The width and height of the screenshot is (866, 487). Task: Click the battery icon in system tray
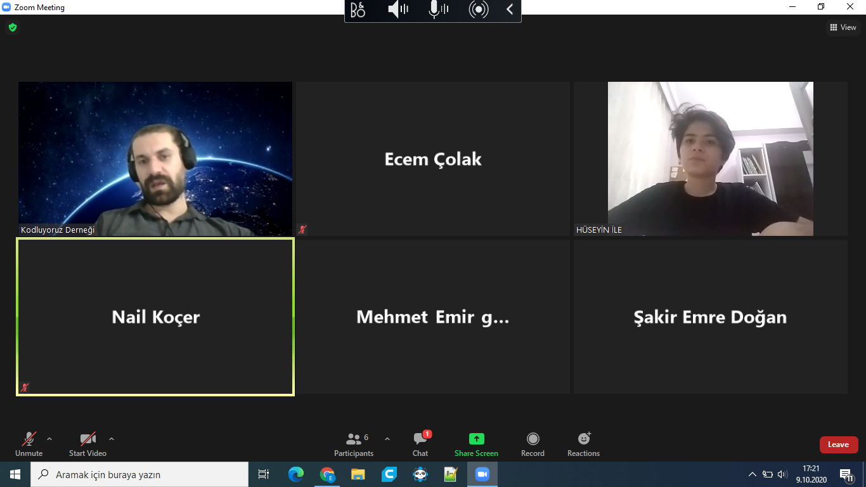click(x=768, y=474)
